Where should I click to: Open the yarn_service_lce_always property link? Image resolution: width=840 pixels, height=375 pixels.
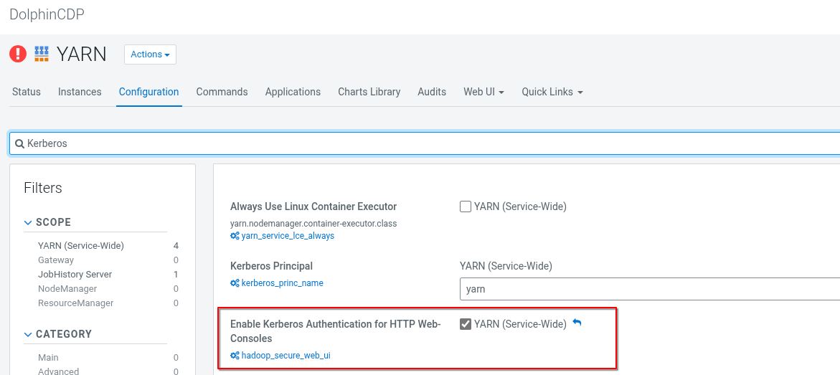click(x=288, y=236)
